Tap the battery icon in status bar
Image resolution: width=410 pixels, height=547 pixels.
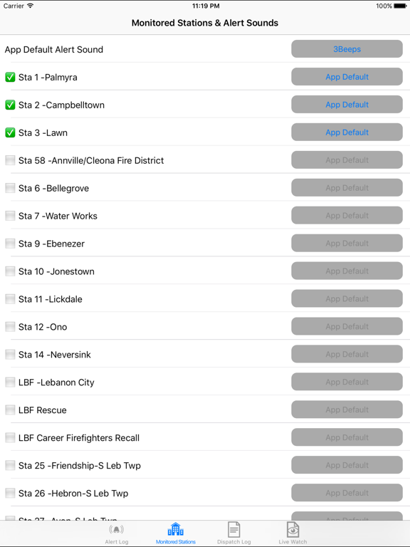tap(400, 6)
